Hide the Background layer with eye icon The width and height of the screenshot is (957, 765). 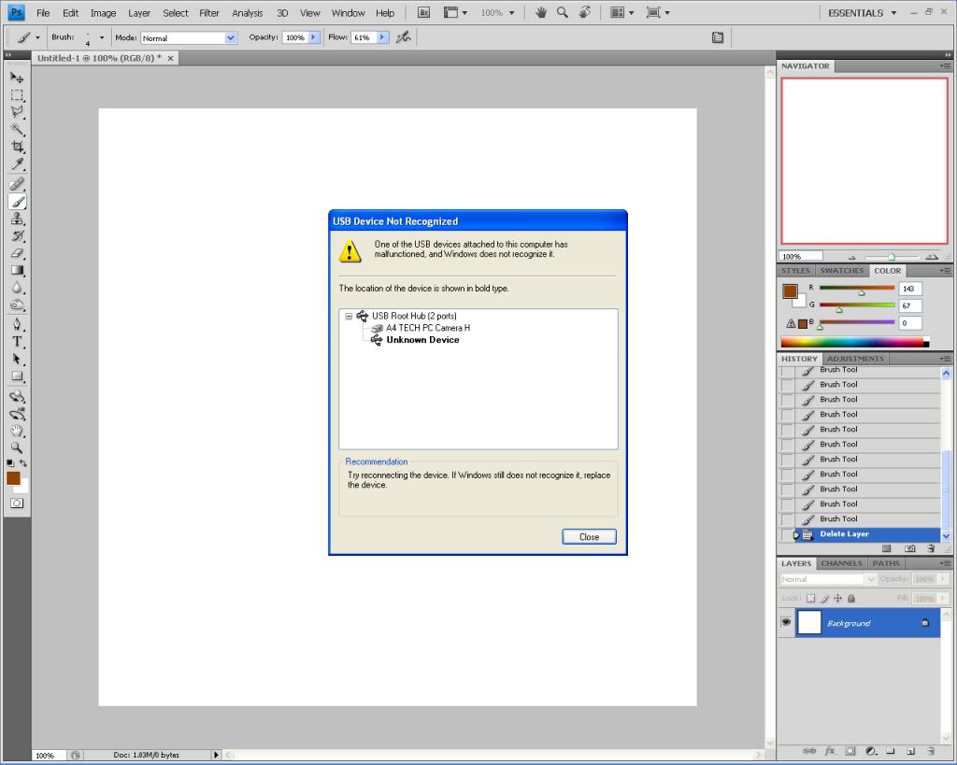786,622
